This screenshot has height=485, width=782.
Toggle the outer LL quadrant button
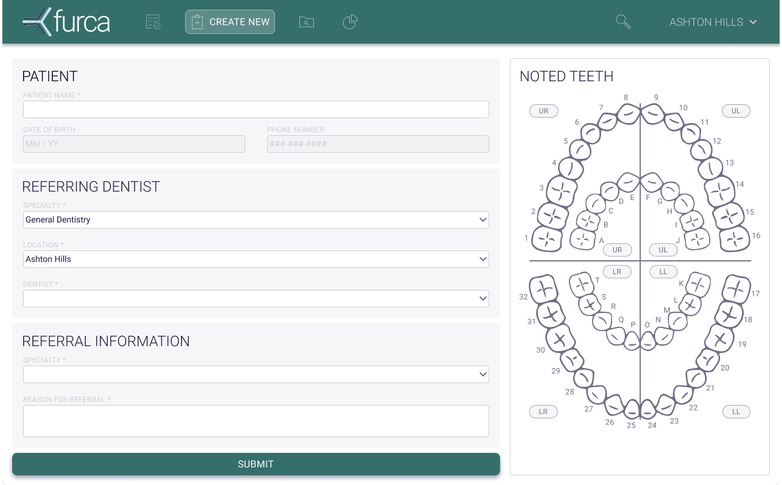coord(736,412)
